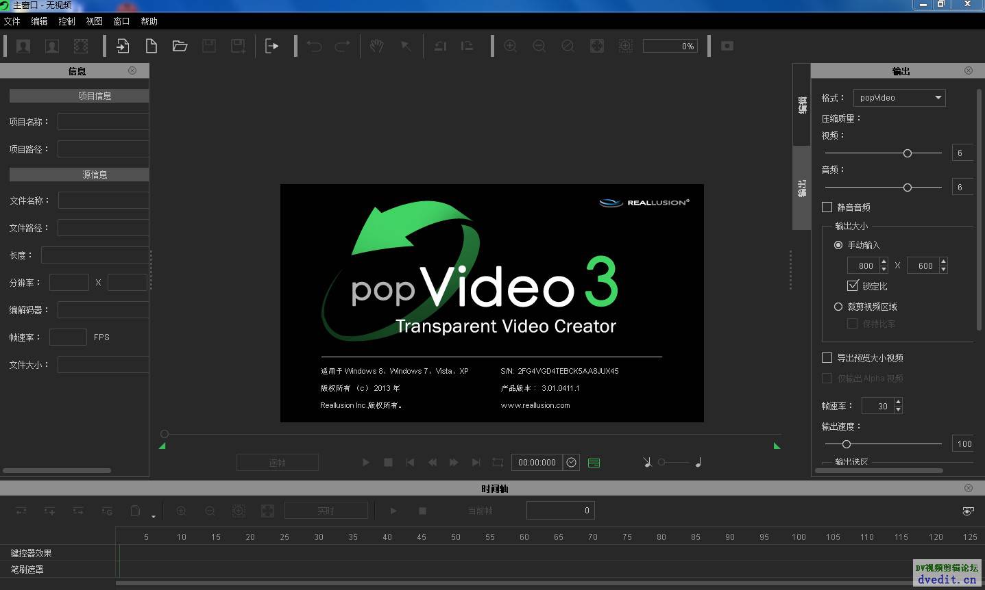Click the camera snapshot icon in top toolbar
The image size is (985, 590).
point(727,46)
